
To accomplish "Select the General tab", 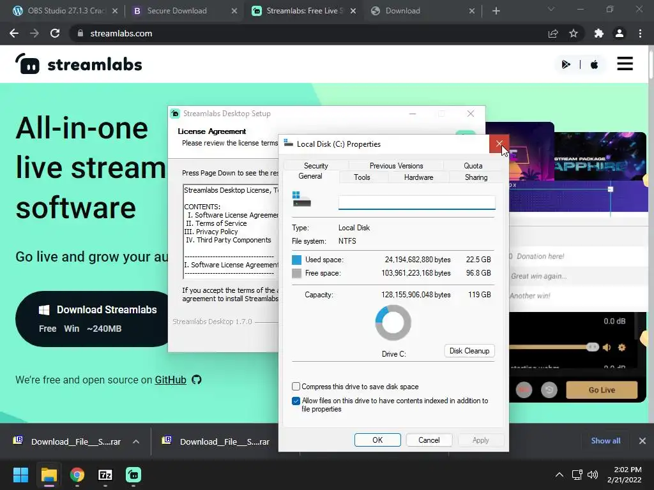I will tap(310, 176).
